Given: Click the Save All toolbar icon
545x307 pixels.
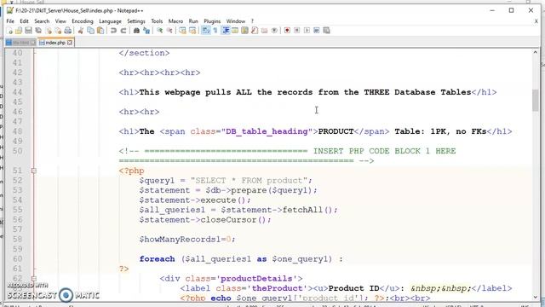Looking at the screenshot, I should (x=38, y=31).
